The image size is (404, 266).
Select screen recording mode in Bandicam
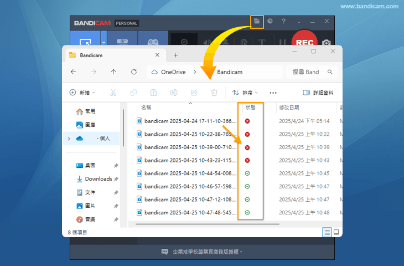85,38
